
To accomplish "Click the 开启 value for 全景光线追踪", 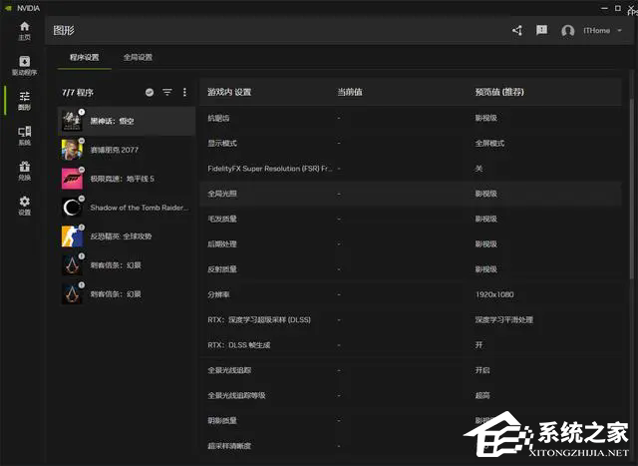I will click(482, 370).
